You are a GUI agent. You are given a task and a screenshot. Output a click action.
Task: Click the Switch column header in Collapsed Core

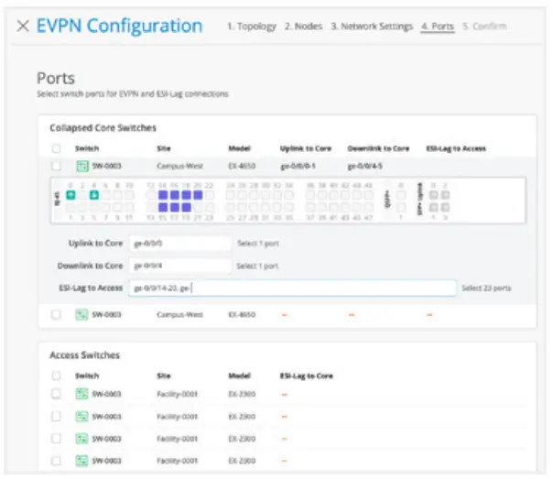[87, 148]
